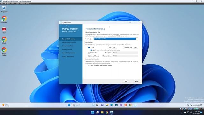Minimize the MySQL Installer window
The height and width of the screenshot is (115, 204).
click(130, 23)
